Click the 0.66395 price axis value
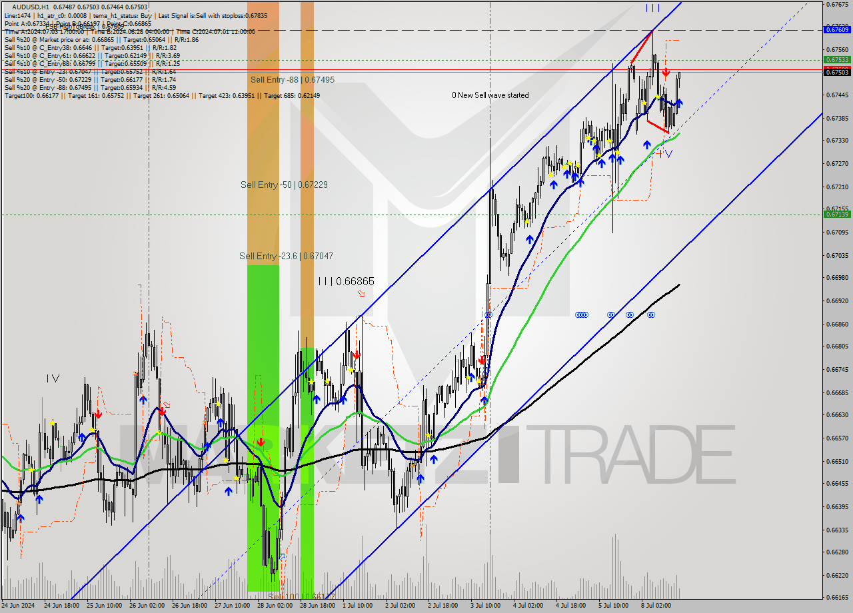The height and width of the screenshot is (613, 853). click(837, 506)
